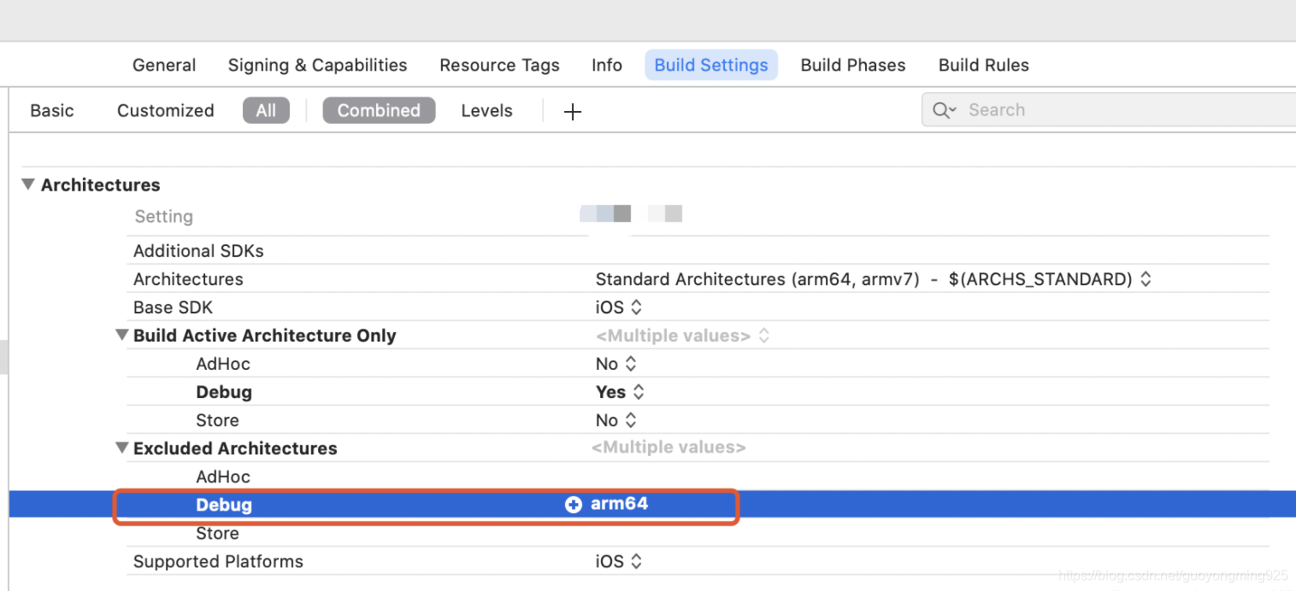Click the plus icon to add a build setting column

pyautogui.click(x=572, y=110)
